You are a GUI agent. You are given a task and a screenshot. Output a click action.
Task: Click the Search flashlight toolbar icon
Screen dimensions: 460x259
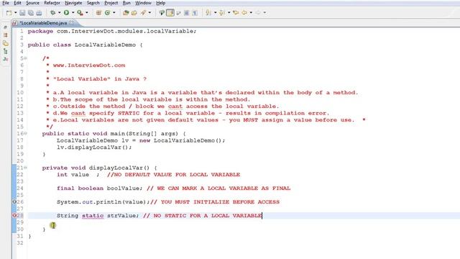click(x=143, y=13)
